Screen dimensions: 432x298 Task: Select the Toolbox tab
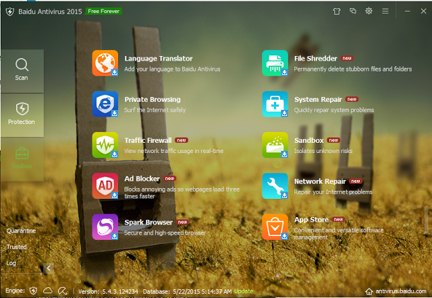(22, 159)
